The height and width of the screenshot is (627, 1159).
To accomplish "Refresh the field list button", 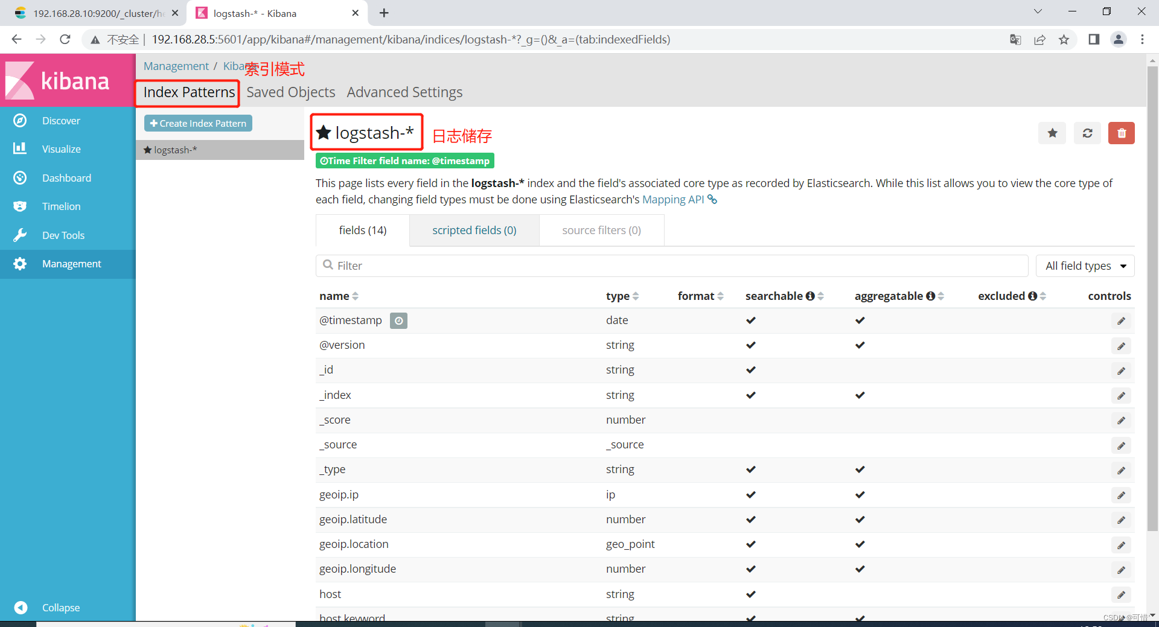I will (x=1087, y=133).
